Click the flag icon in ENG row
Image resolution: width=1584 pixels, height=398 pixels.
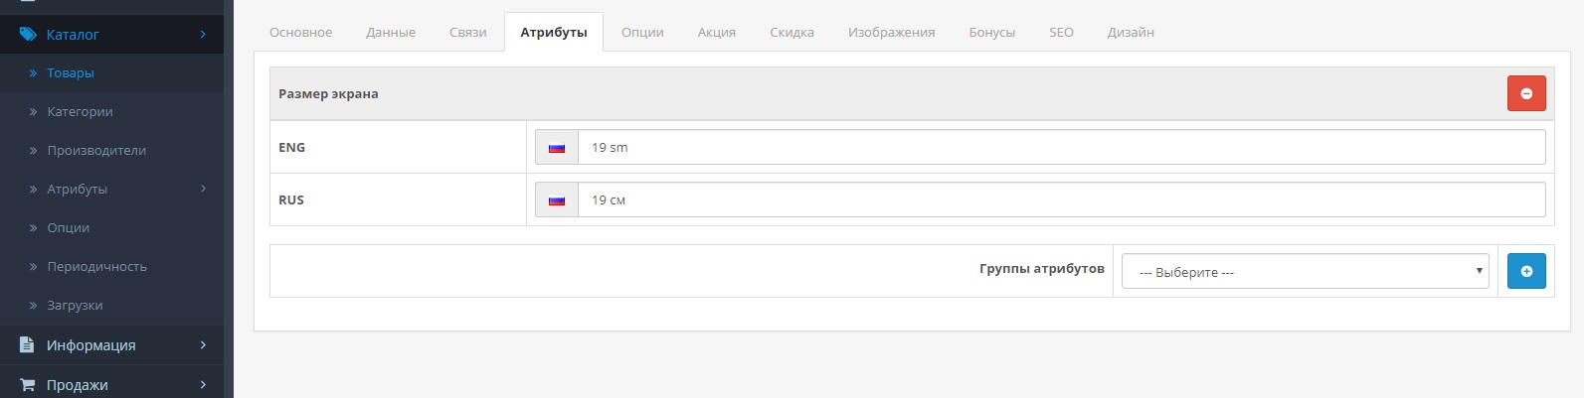pos(557,147)
